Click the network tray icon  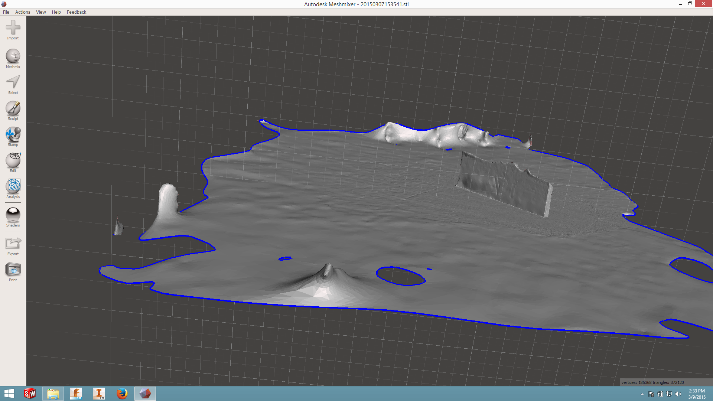(669, 394)
